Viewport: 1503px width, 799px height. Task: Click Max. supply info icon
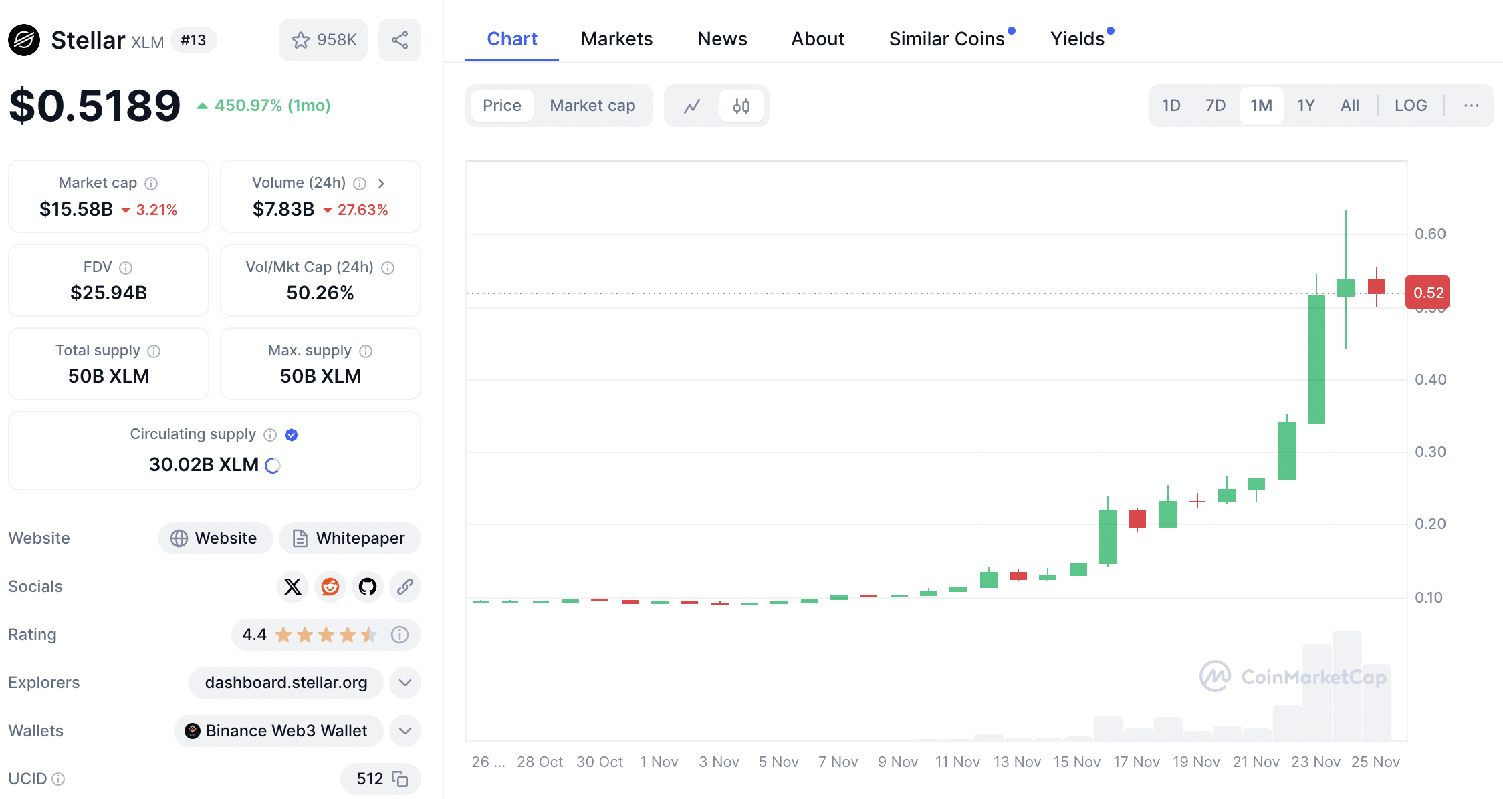(366, 351)
